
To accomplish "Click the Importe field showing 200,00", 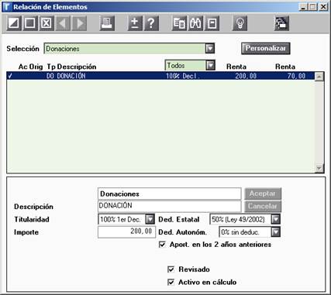I will pos(126,232).
